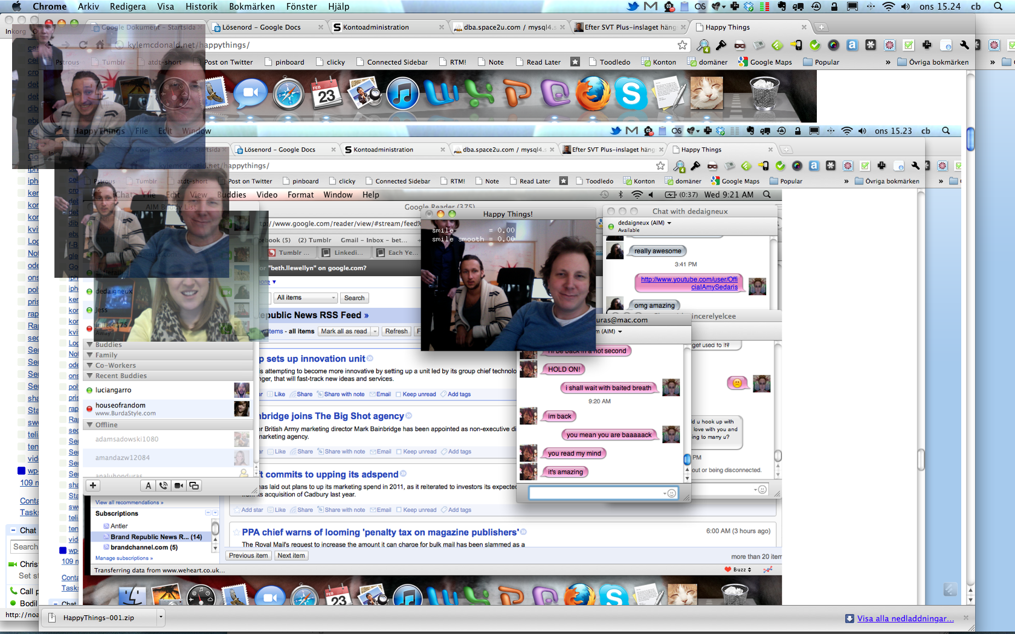1015x634 pixels.
Task: Open the All items dropdown in Reader
Action: [306, 298]
